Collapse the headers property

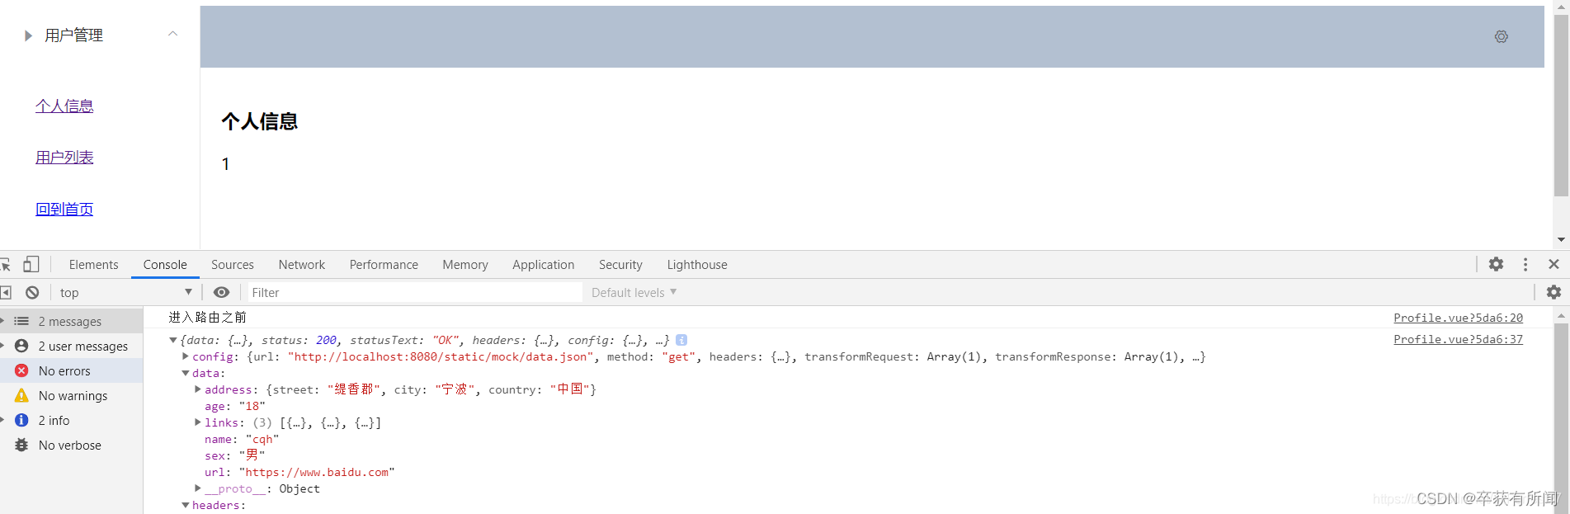(186, 505)
